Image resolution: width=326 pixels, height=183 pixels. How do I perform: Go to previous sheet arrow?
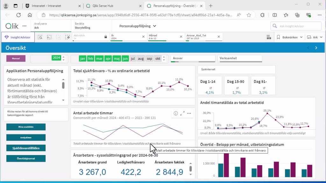pos(308,48)
